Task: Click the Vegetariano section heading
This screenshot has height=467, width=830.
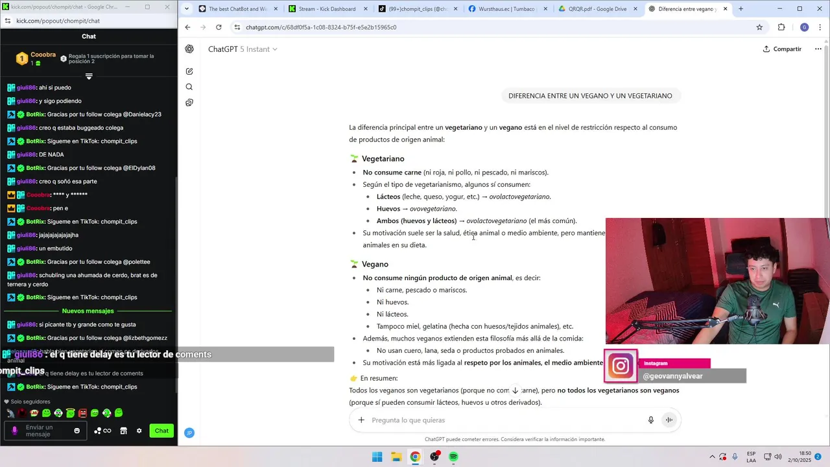Action: pos(383,159)
